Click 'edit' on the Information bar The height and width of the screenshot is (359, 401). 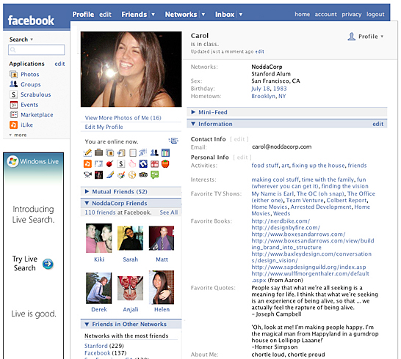[x=377, y=124]
